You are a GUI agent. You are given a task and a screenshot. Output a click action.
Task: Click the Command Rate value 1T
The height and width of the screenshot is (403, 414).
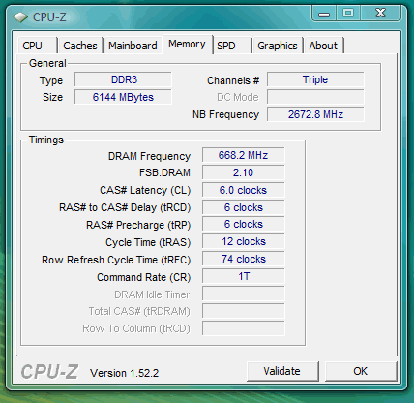[x=244, y=276]
